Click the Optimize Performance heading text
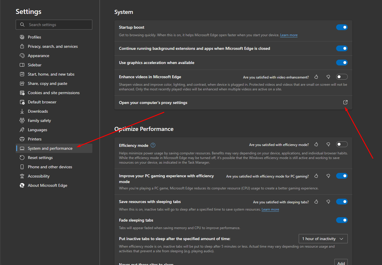 tap(144, 129)
